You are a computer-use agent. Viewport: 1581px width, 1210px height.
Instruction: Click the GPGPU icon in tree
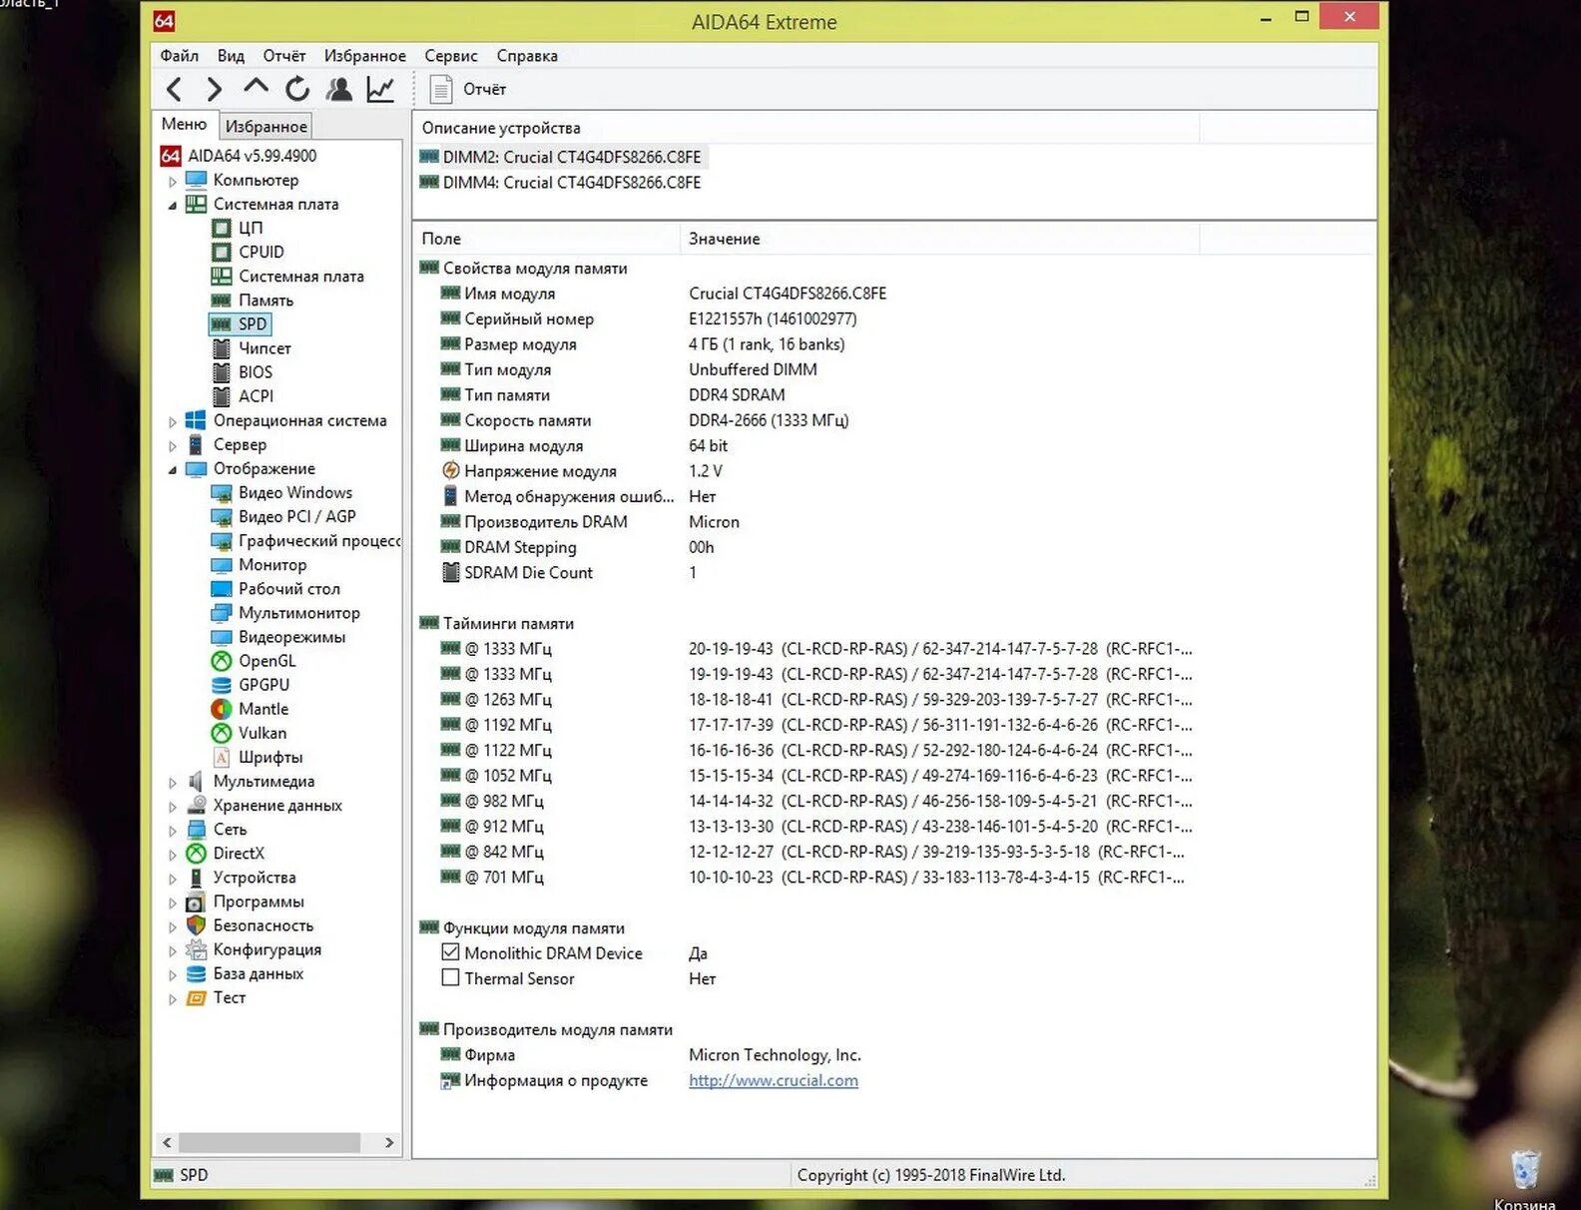coord(222,685)
